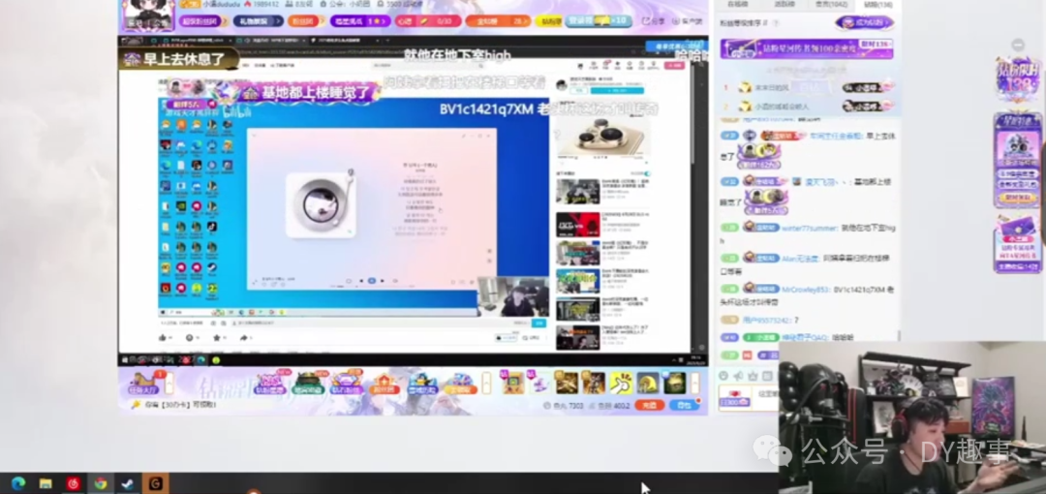
Task: Open the purple envelope widget on right
Action: click(x=1018, y=244)
